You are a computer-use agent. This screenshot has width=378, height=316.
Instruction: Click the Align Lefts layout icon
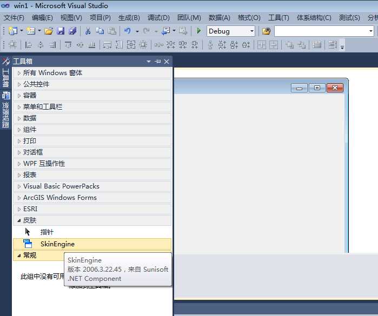pos(29,45)
